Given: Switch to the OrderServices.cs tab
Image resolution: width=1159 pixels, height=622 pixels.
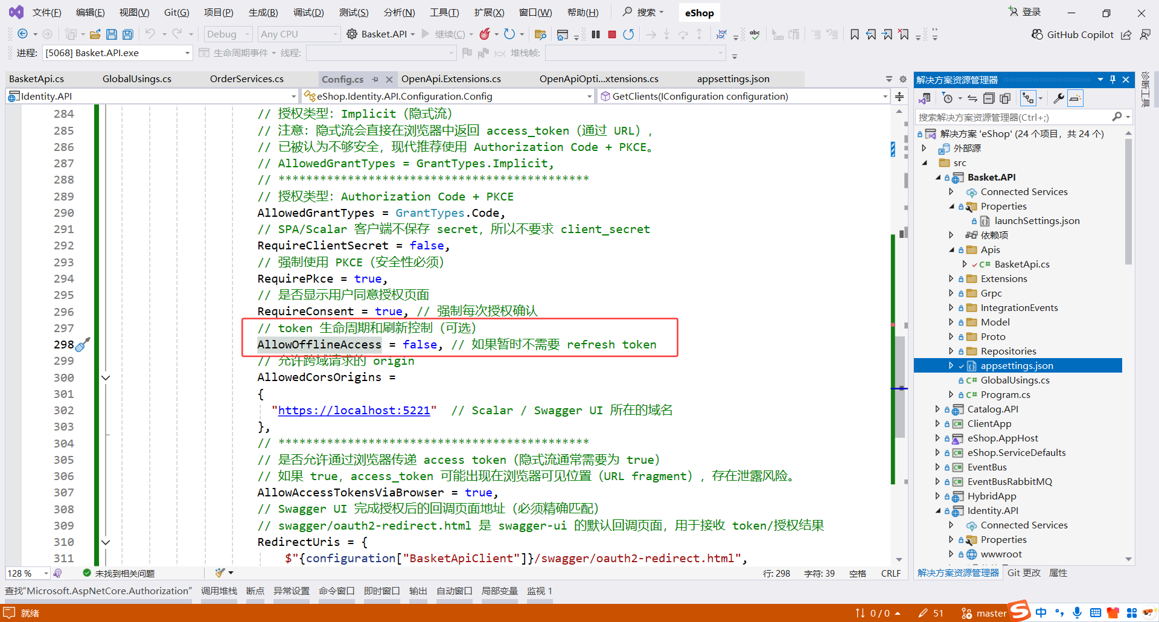Looking at the screenshot, I should point(247,79).
